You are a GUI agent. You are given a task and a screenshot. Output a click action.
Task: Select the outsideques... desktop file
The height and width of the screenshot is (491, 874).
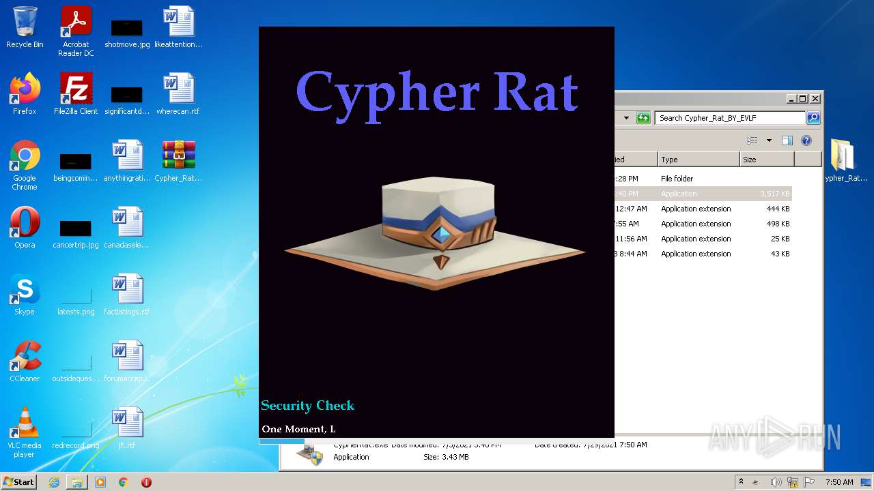[76, 368]
